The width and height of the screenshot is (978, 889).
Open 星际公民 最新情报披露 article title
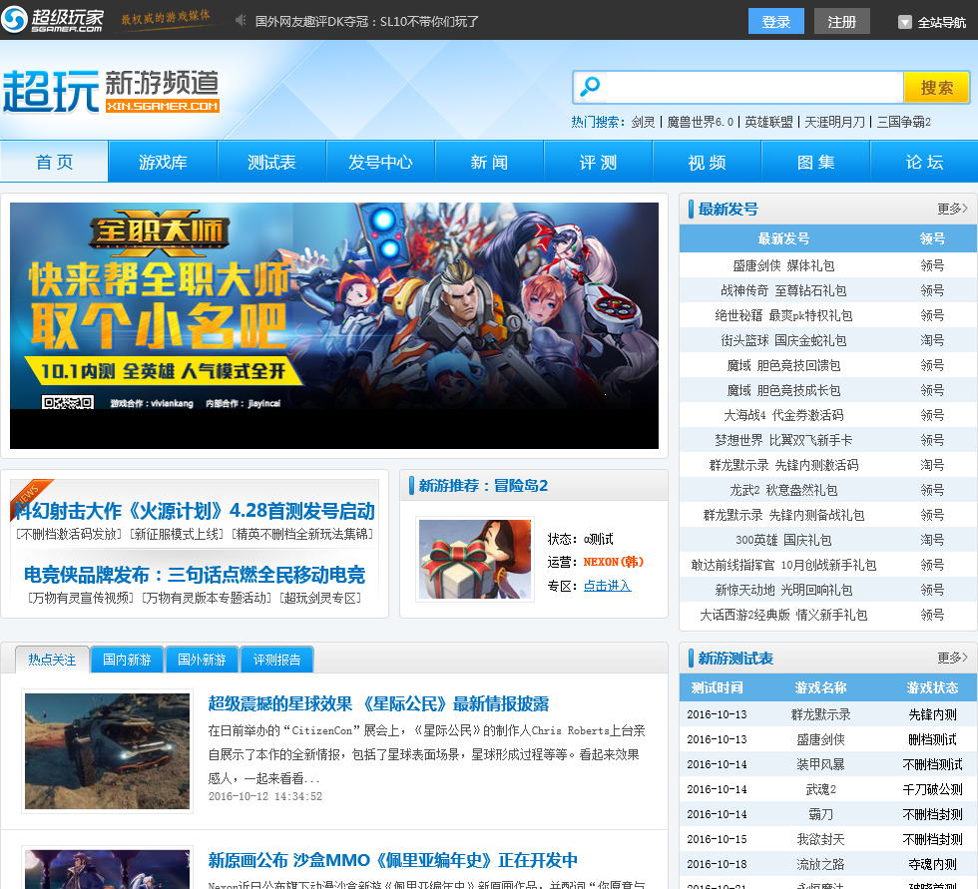pyautogui.click(x=378, y=704)
